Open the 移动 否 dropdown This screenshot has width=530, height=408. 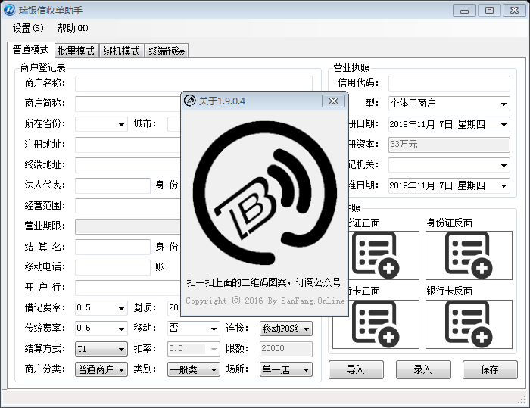[193, 329]
